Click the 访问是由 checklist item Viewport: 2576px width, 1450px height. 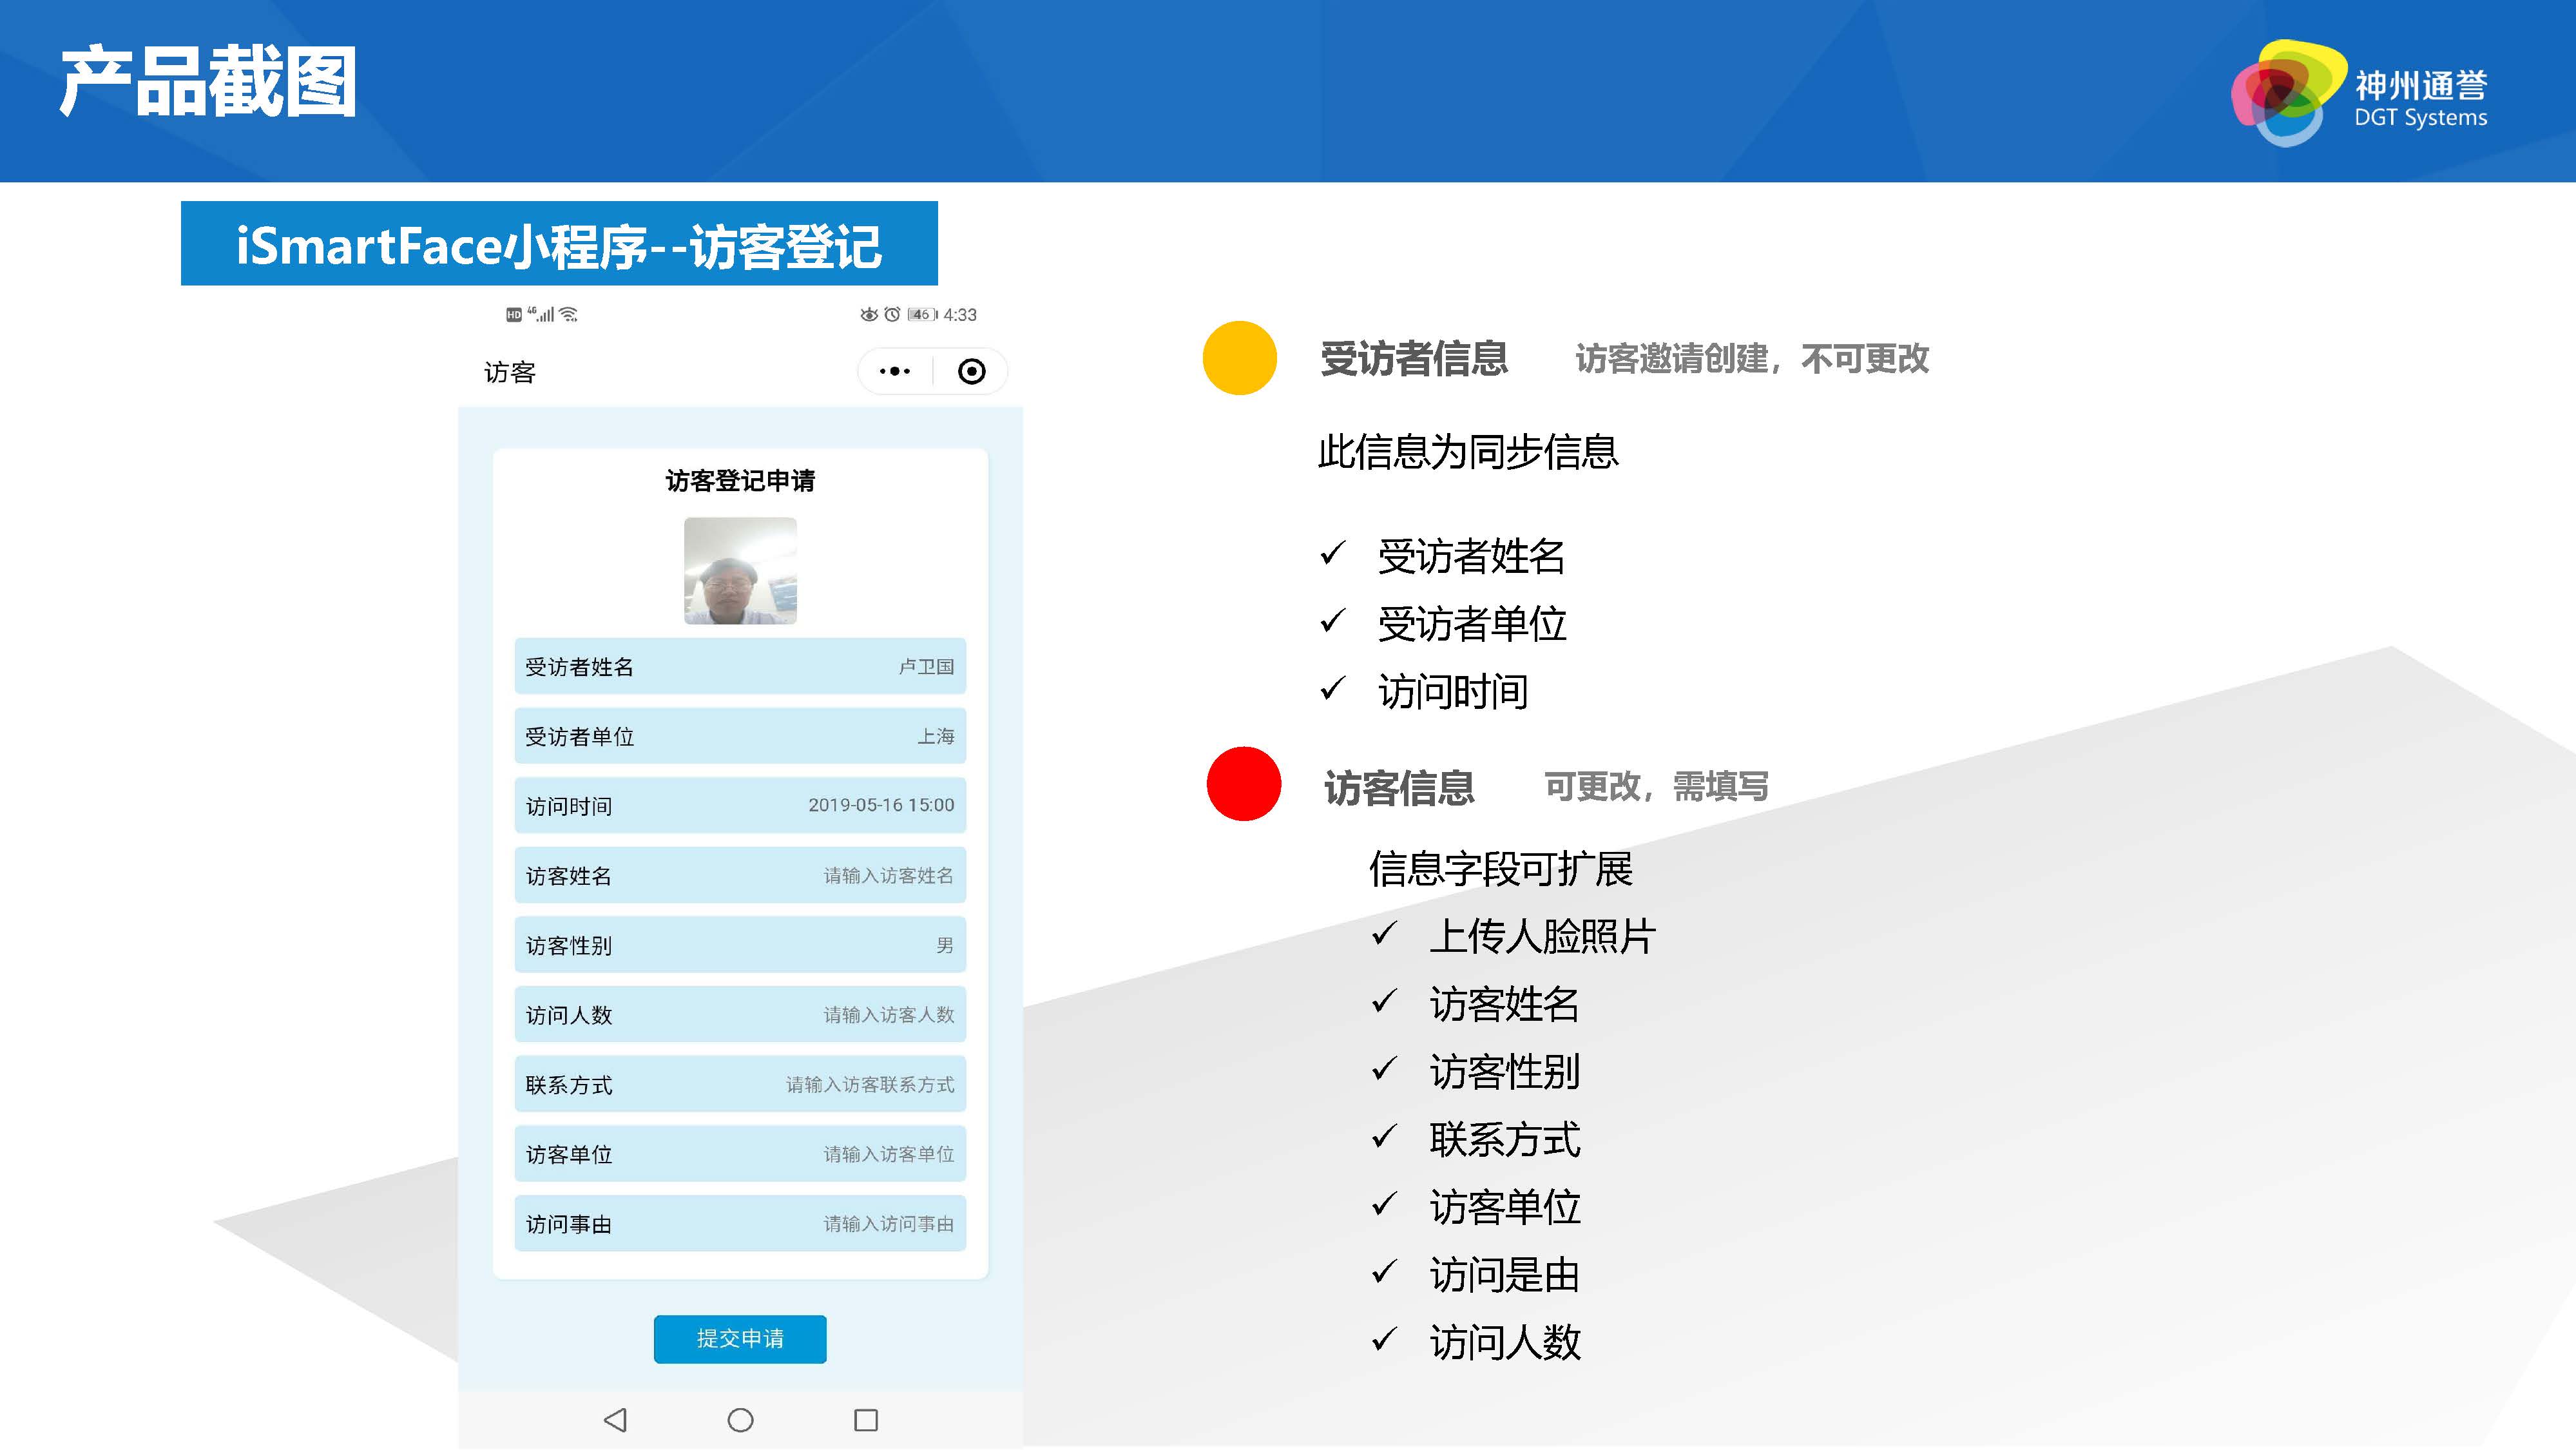(1504, 1275)
